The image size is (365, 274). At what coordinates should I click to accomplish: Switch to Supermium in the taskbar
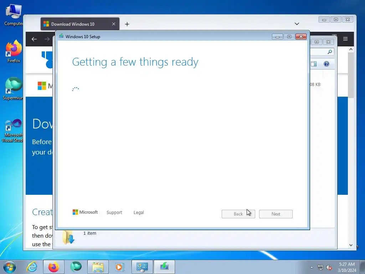click(76, 267)
